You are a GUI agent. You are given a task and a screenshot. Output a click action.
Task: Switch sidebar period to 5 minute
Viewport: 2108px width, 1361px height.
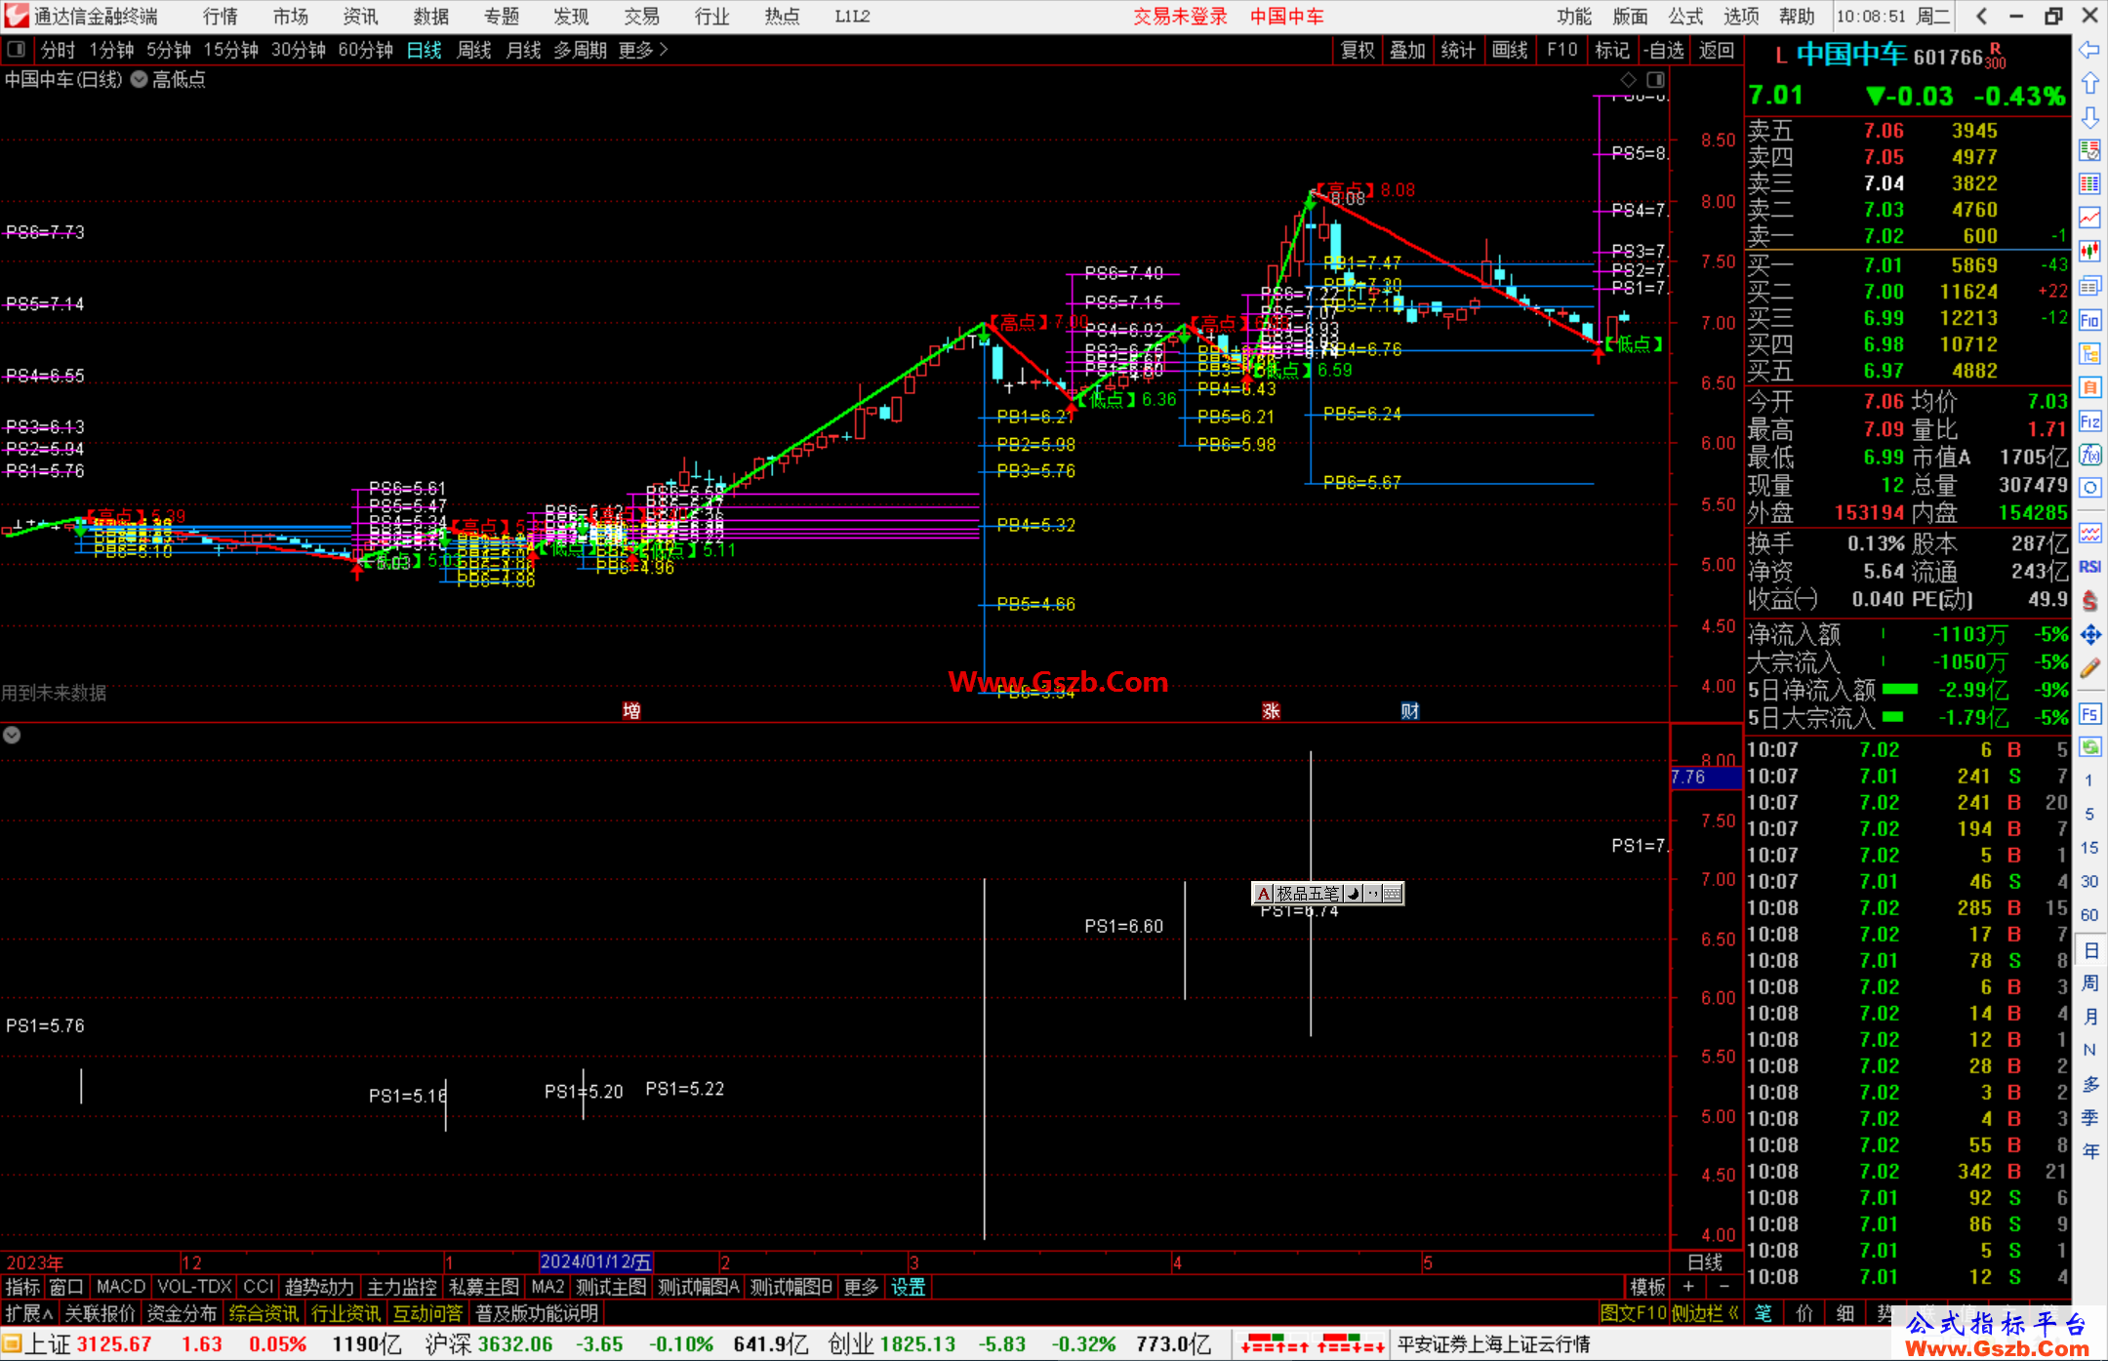click(2088, 814)
